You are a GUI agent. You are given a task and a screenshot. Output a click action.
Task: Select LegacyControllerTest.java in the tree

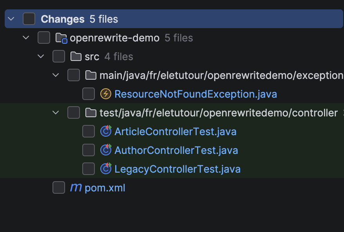pos(177,169)
